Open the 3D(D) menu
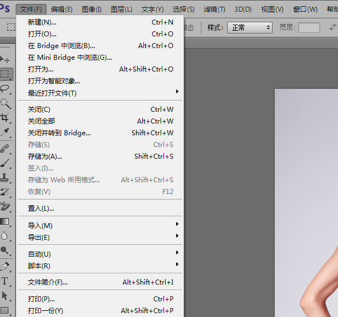 (x=243, y=10)
